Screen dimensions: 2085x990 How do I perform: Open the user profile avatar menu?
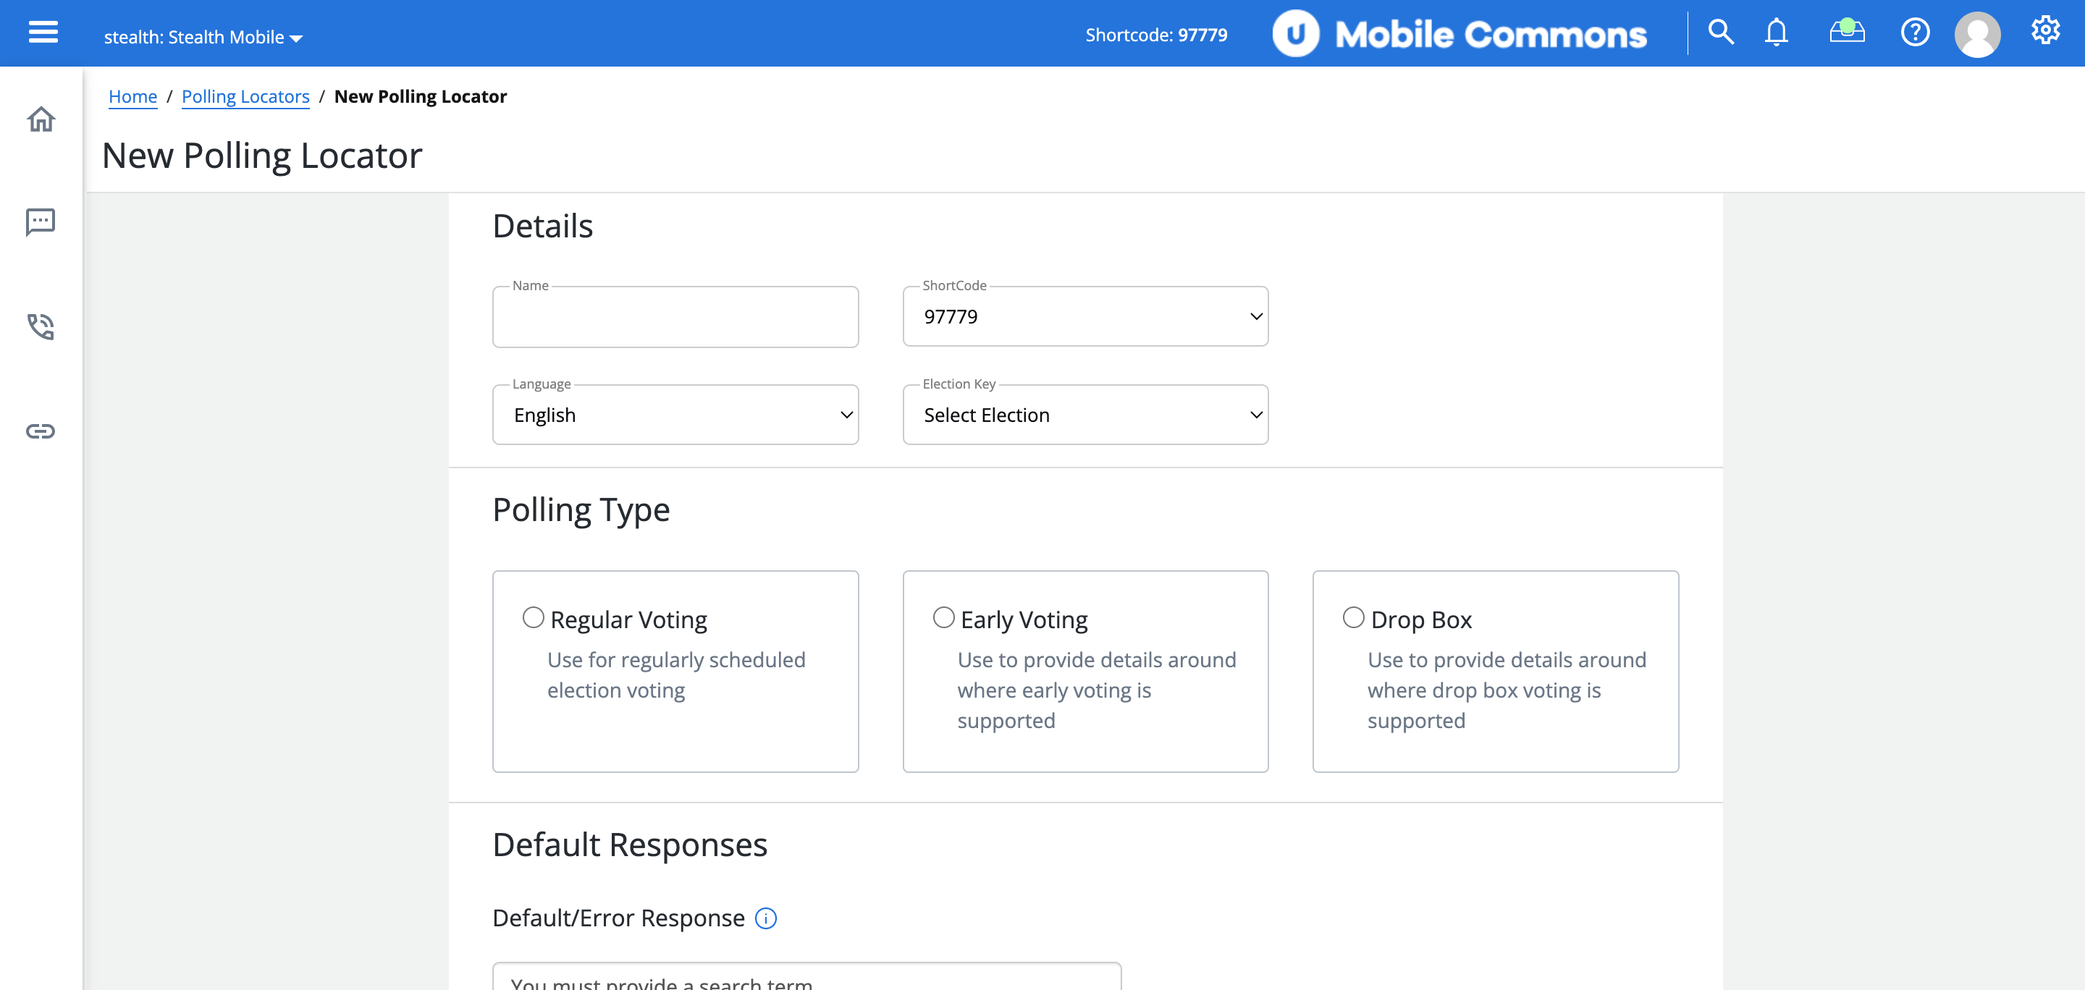tap(1977, 33)
